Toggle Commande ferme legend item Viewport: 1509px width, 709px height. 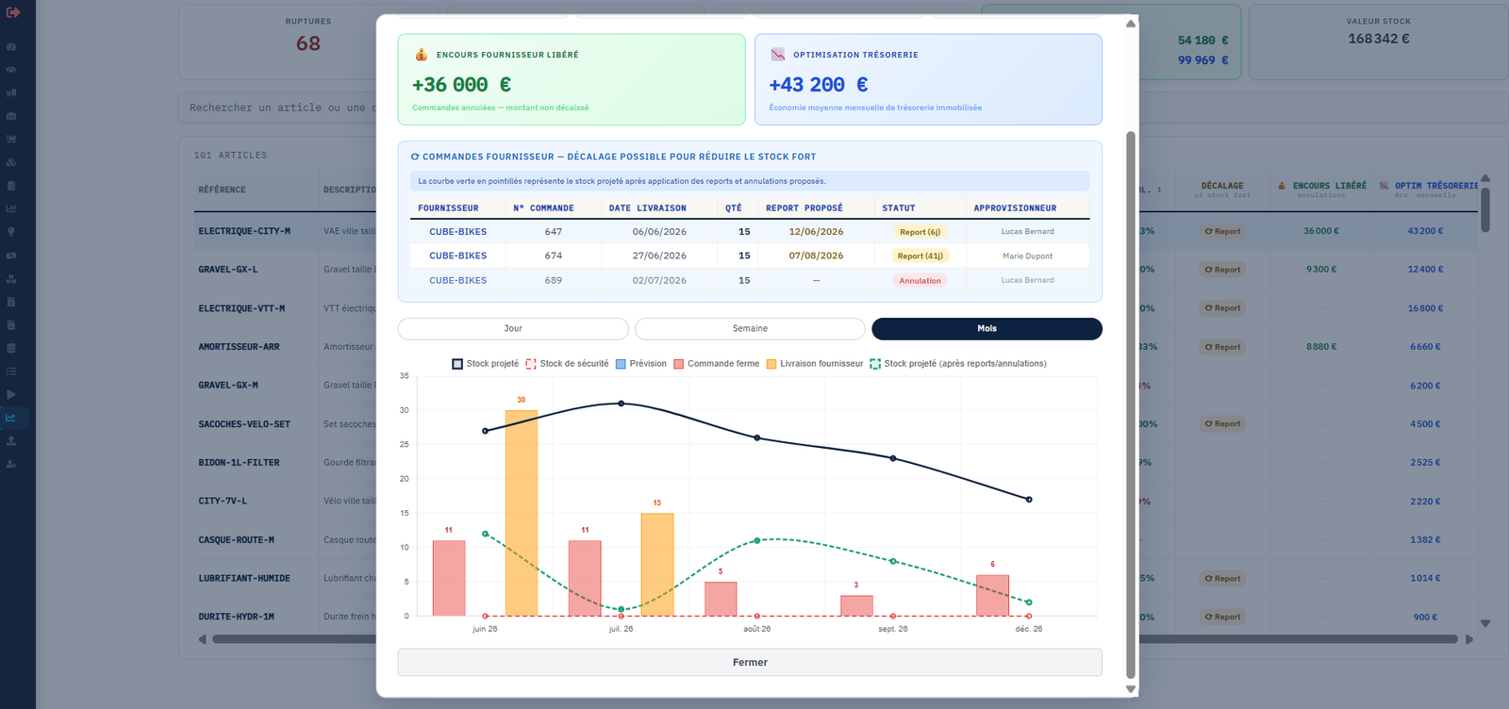(716, 364)
